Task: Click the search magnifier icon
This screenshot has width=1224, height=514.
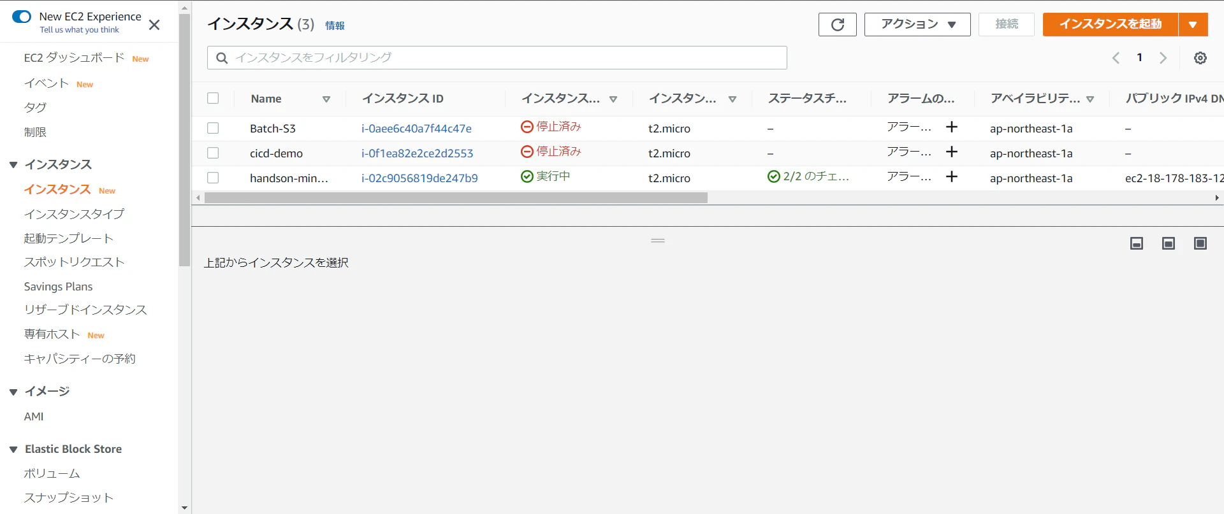Action: (222, 58)
